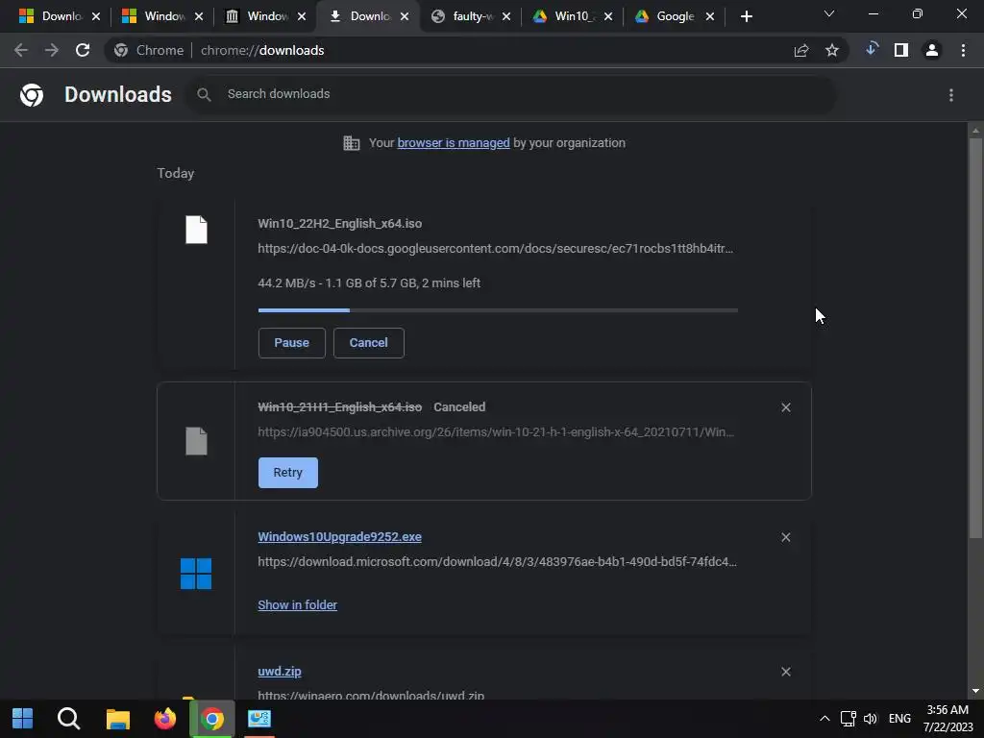Open the download.microsoft.com source URL
Viewport: 984px width, 738px height.
(x=497, y=561)
